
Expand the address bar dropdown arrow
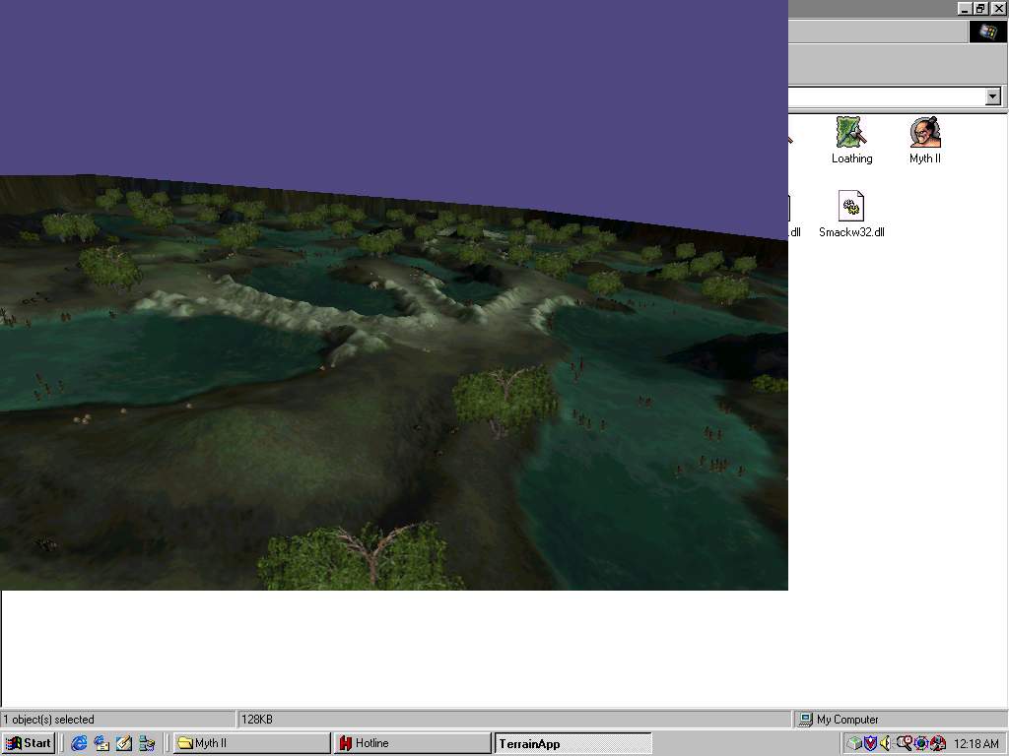point(992,96)
